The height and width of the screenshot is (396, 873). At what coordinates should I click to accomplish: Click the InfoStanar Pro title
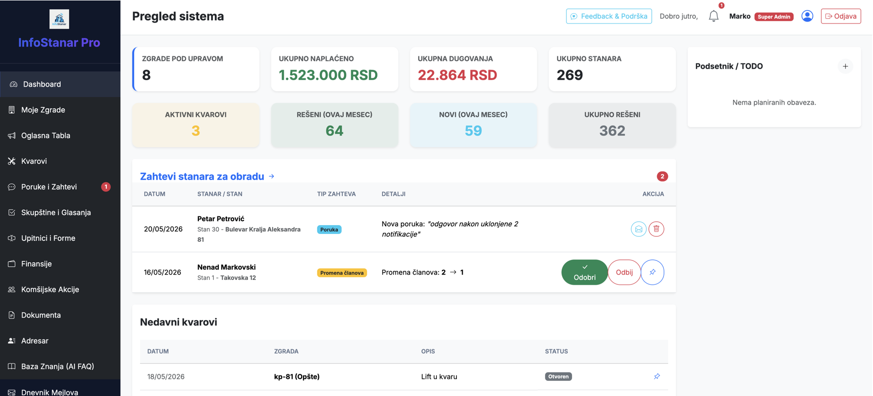pyautogui.click(x=59, y=43)
